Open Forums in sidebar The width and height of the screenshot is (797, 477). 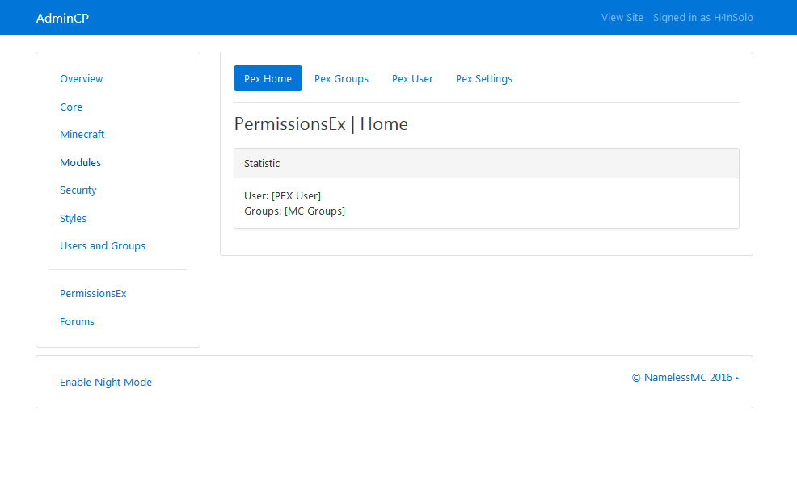[78, 322]
